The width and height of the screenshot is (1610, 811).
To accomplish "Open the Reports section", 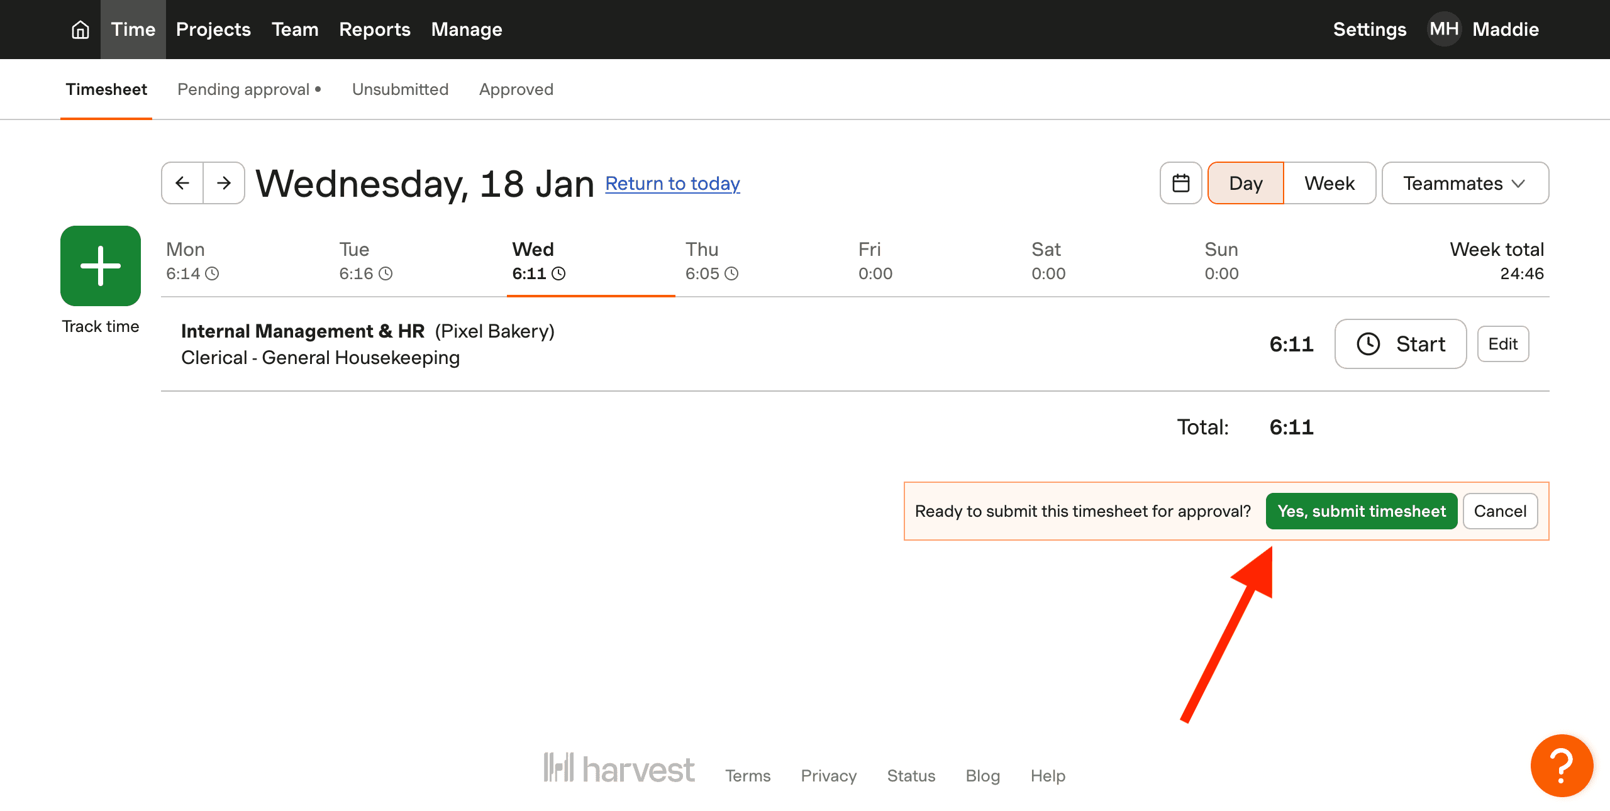I will click(375, 30).
